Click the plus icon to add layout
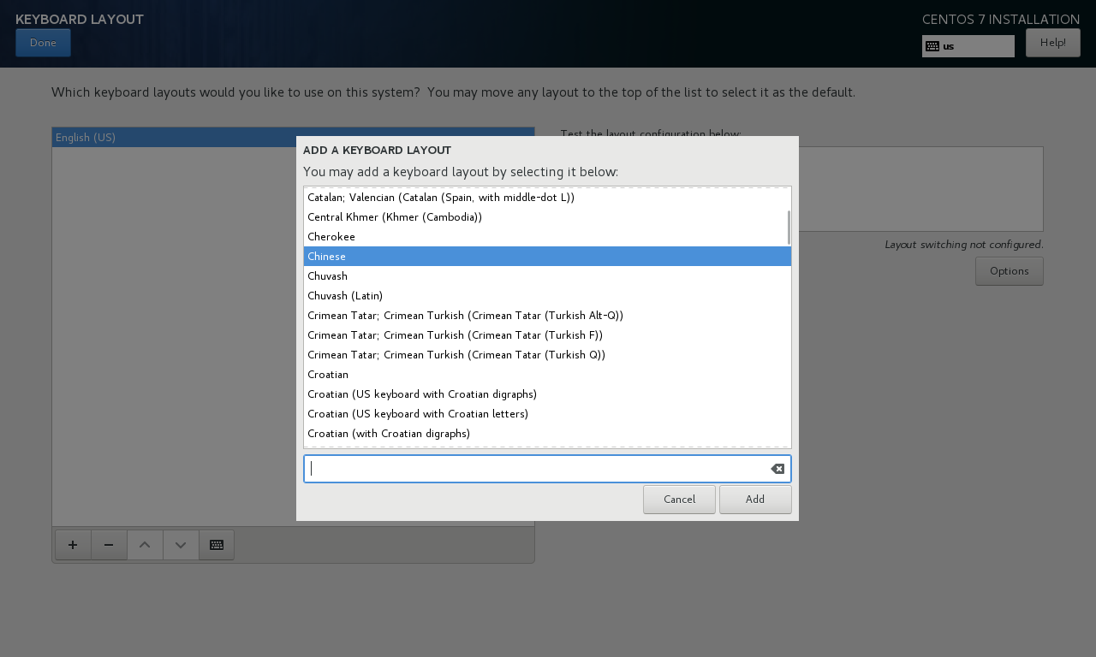This screenshot has height=657, width=1096. [73, 545]
